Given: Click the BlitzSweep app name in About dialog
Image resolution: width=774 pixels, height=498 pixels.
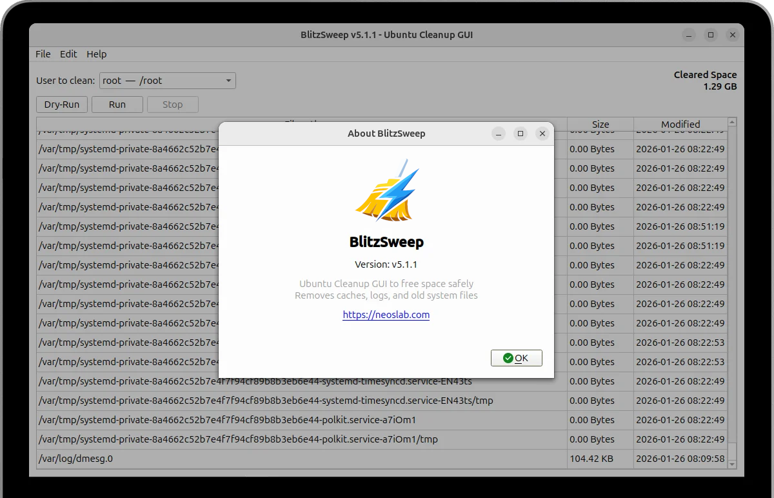Looking at the screenshot, I should point(386,243).
